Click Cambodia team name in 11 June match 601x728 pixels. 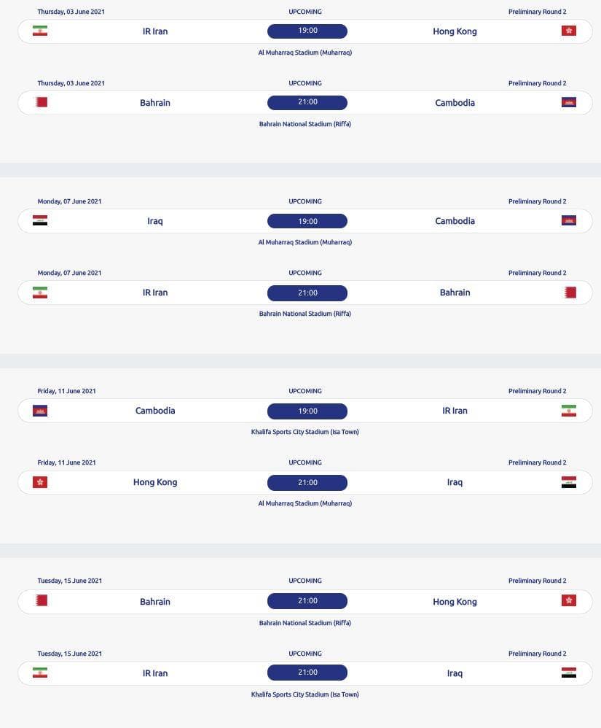point(155,411)
